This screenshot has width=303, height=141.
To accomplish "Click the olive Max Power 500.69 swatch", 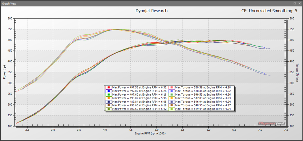I will coord(109,109).
